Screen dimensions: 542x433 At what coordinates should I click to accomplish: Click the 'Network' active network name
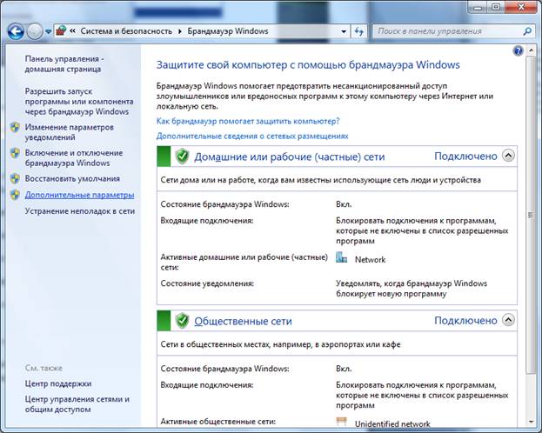pos(371,259)
